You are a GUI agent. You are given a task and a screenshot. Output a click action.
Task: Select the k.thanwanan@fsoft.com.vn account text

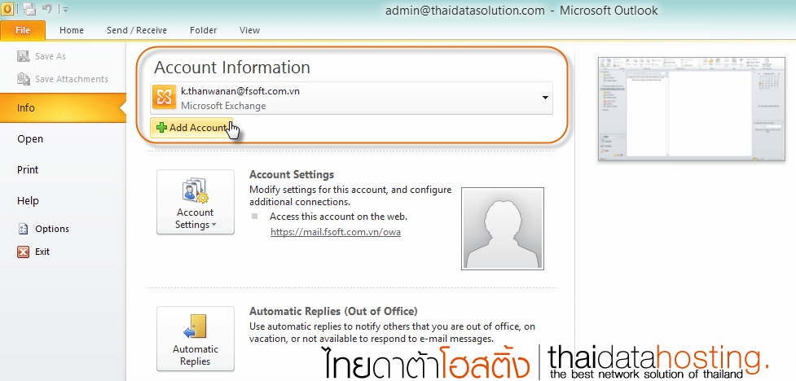coord(240,91)
